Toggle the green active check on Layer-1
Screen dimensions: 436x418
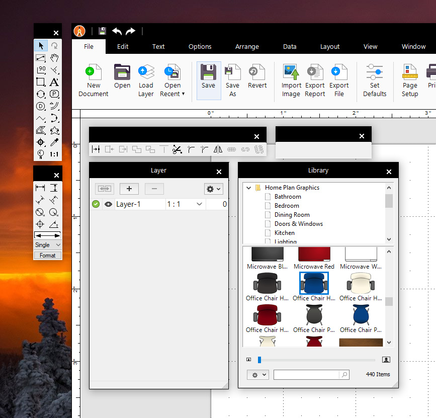click(96, 204)
